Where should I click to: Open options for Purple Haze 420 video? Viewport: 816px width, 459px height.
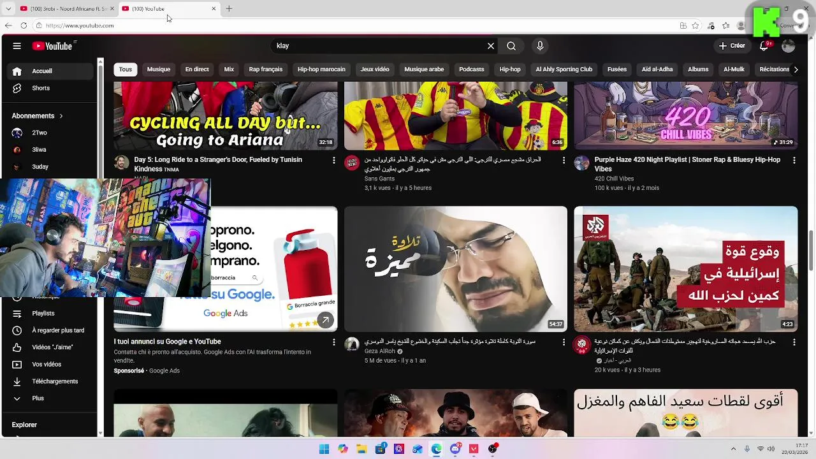[794, 161]
